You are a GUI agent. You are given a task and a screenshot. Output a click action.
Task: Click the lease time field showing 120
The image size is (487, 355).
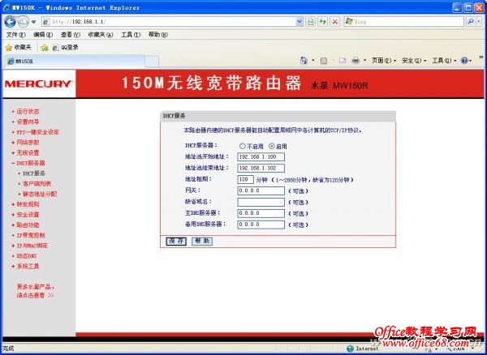245,179
